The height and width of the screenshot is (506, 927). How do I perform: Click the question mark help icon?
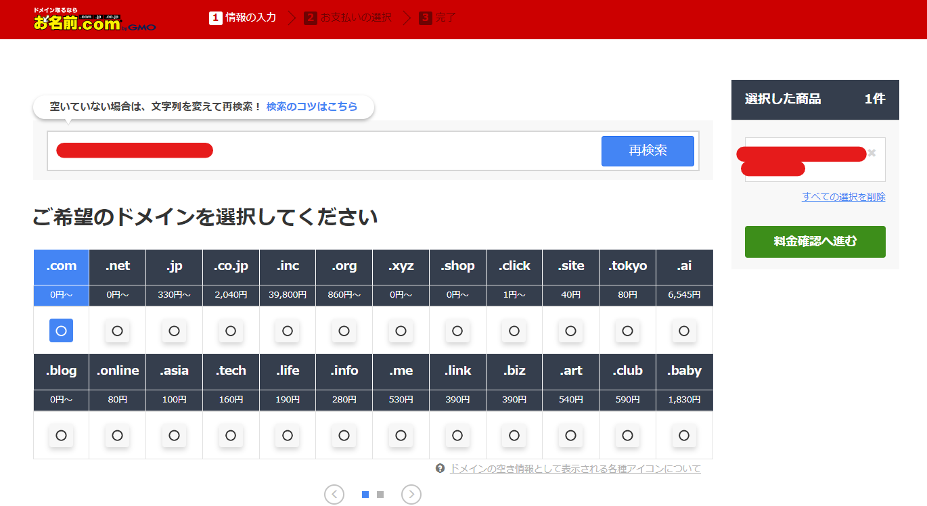point(440,469)
